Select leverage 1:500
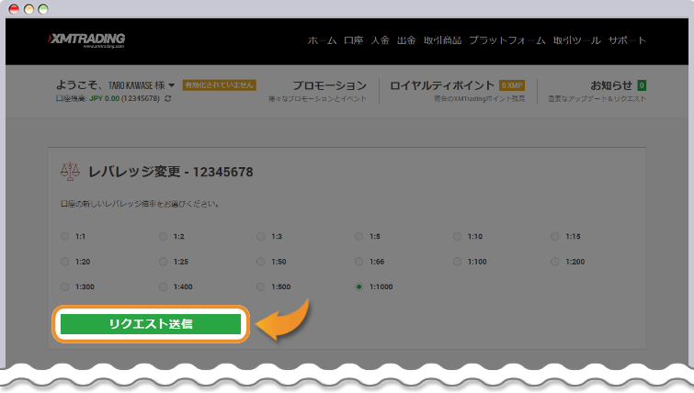Screen dimensions: 694x393 [261, 286]
